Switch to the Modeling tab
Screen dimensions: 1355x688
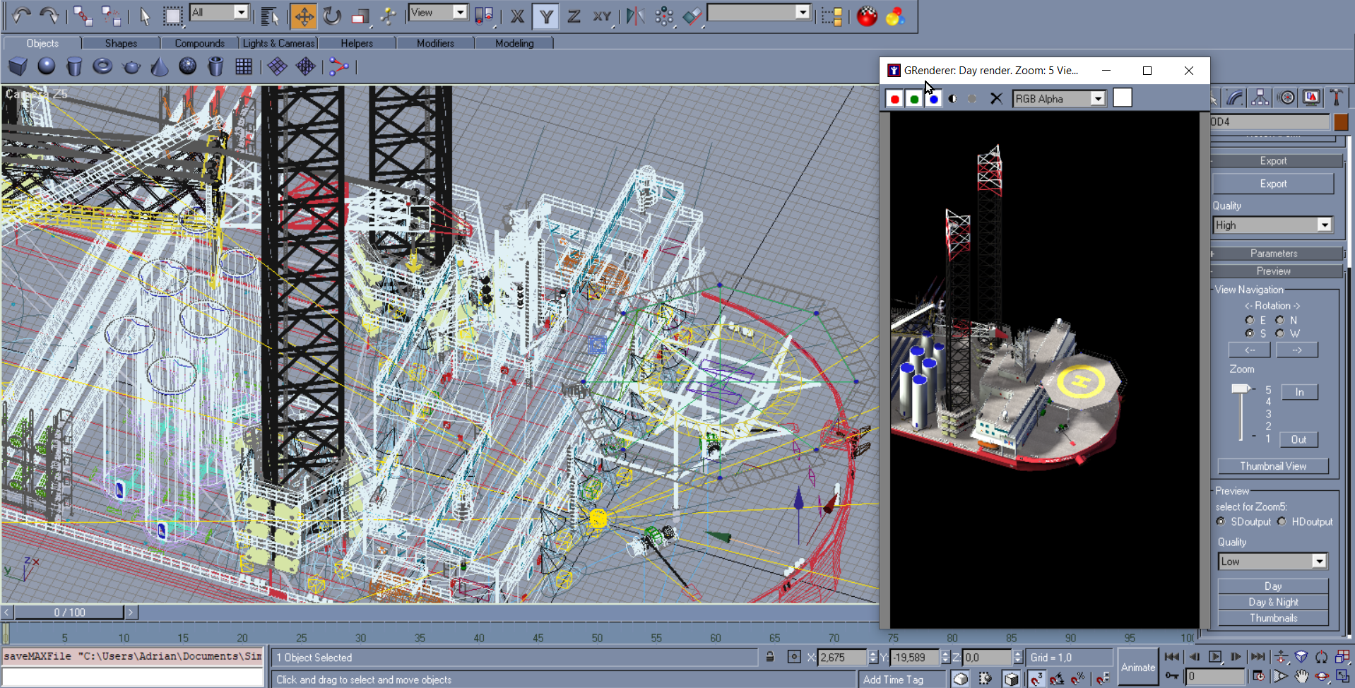(514, 43)
